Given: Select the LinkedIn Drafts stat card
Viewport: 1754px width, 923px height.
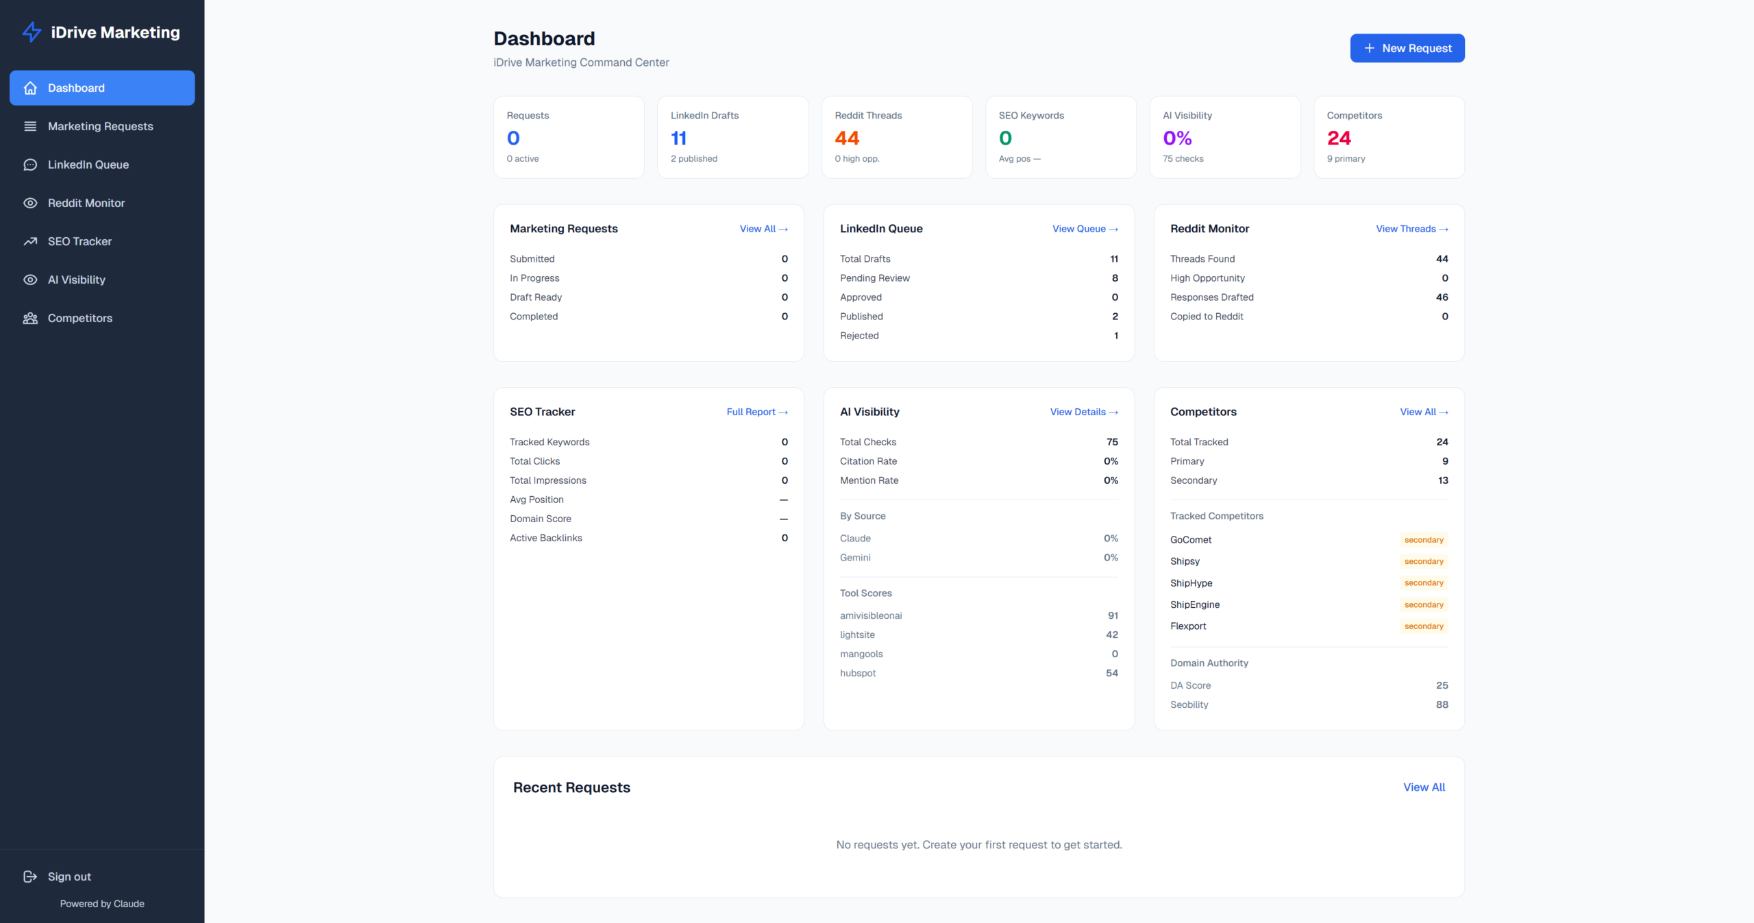Looking at the screenshot, I should pos(732,137).
